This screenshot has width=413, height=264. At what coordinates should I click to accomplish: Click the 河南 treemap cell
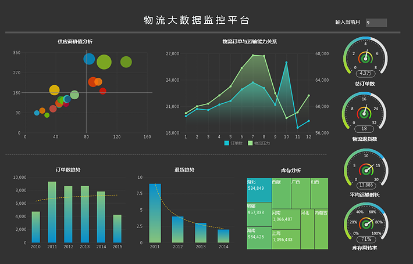286,219
